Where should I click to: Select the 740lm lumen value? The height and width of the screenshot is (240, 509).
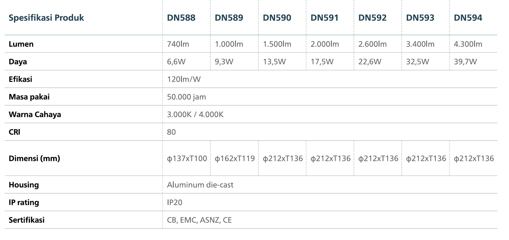click(x=178, y=44)
